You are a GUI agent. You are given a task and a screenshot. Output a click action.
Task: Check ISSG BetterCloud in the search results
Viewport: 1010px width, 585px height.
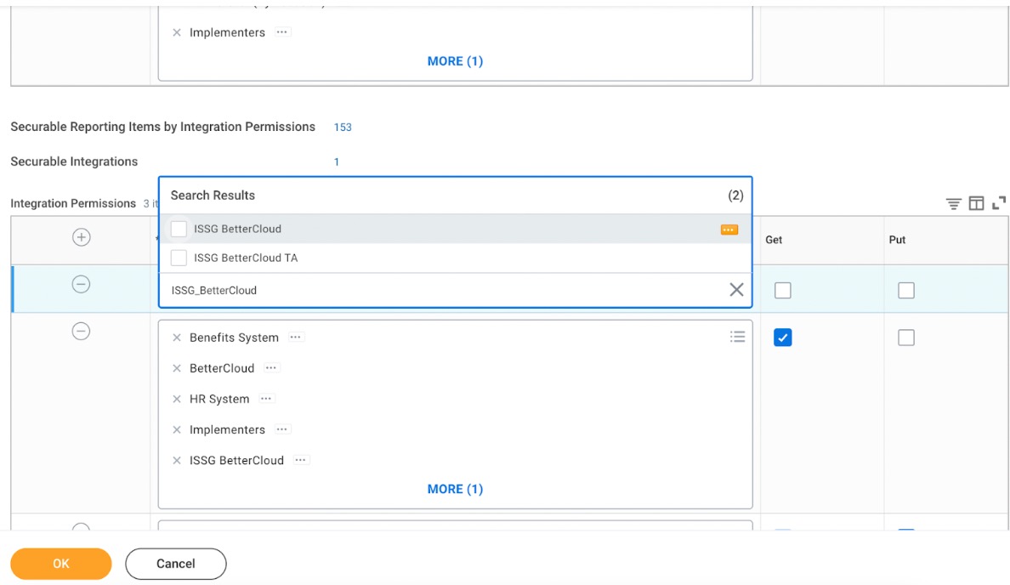(179, 229)
